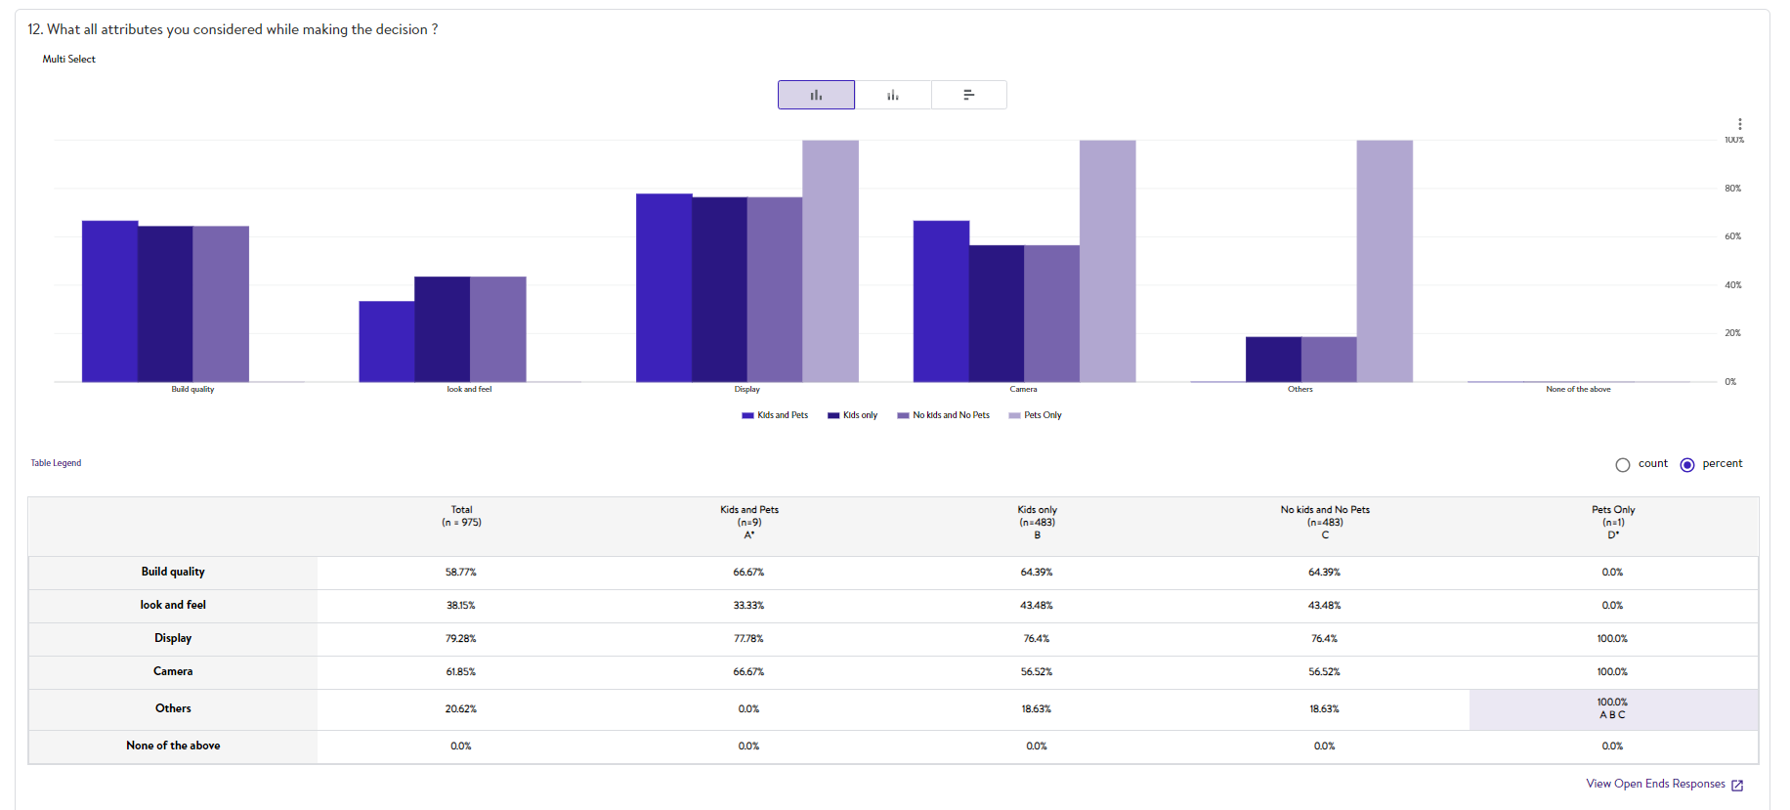
Task: Select the Build quality table row label
Action: (x=173, y=572)
